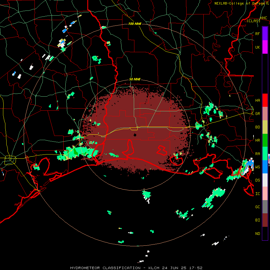Pick the white DS legend swatch
This screenshot has width=270, height=270.
265,180
